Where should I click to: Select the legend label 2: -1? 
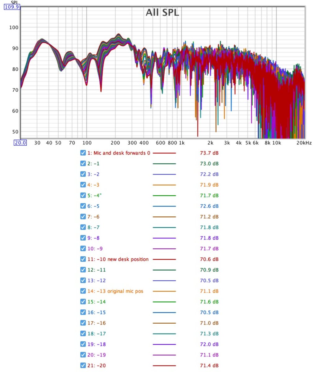tap(93, 164)
